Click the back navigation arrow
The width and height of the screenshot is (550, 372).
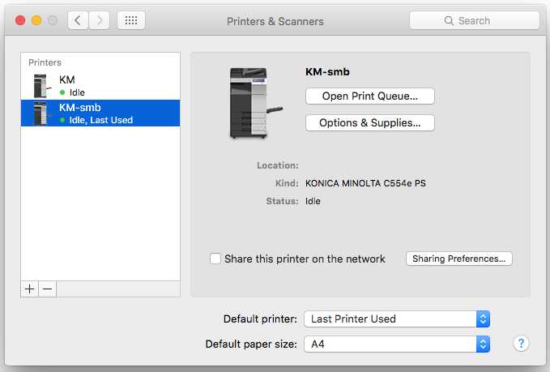(x=78, y=20)
